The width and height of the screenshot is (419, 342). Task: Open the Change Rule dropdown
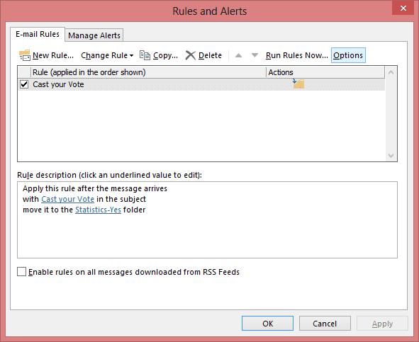[x=107, y=55]
